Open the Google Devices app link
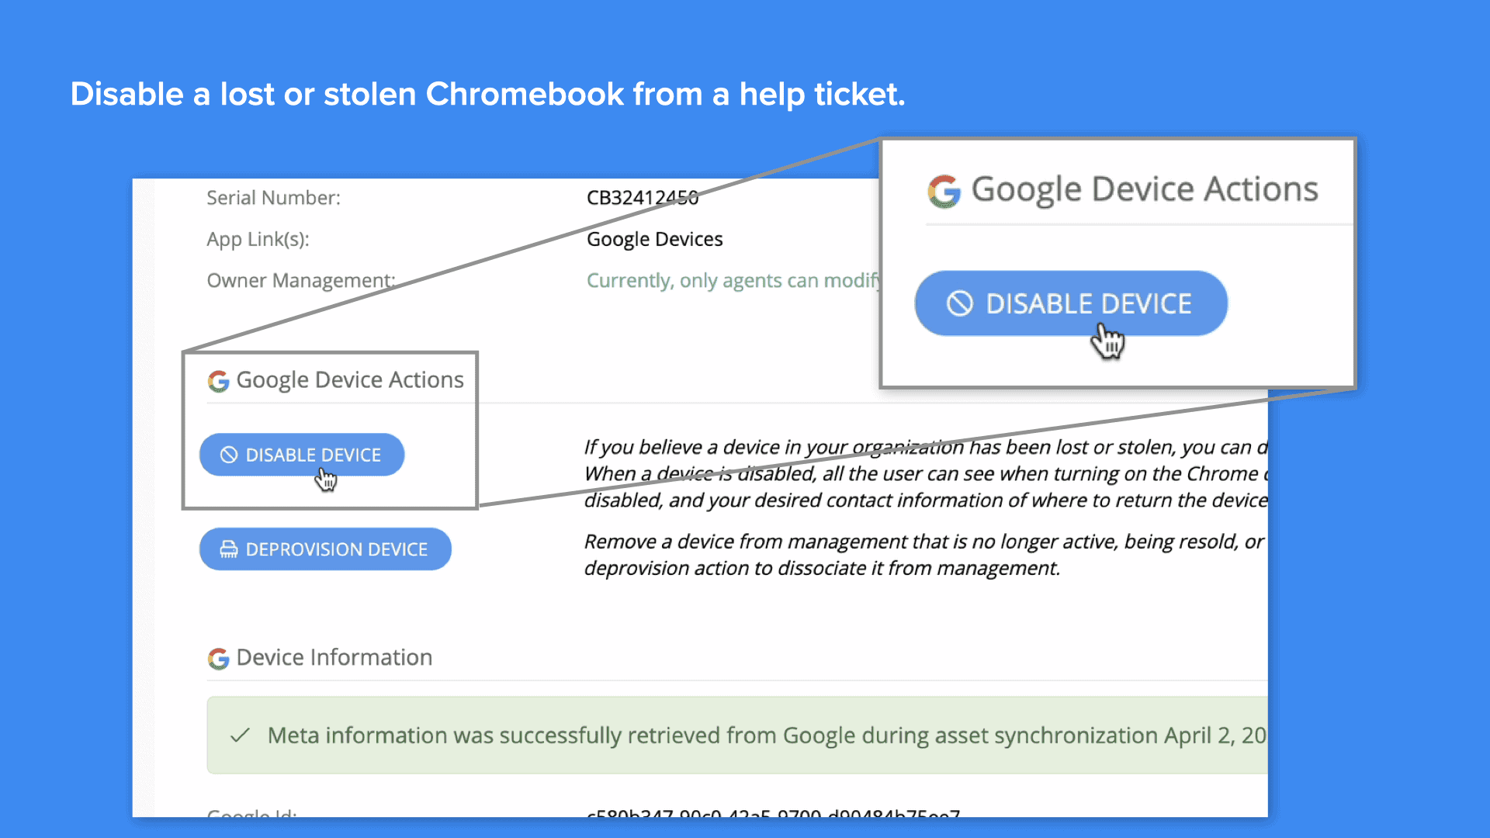Image resolution: width=1490 pixels, height=838 pixels. (654, 239)
